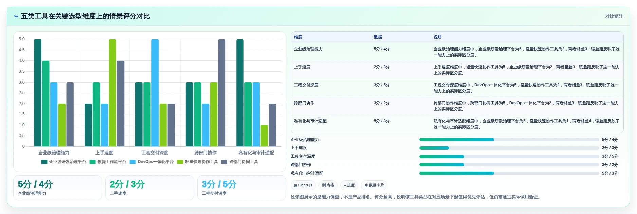Screen dimensions: 637x214
Task: Click the 5.0 label on chart y-axis
Action: click(x=22, y=39)
